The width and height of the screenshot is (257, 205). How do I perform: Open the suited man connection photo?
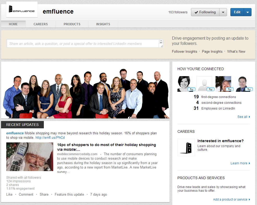[x=242, y=84]
